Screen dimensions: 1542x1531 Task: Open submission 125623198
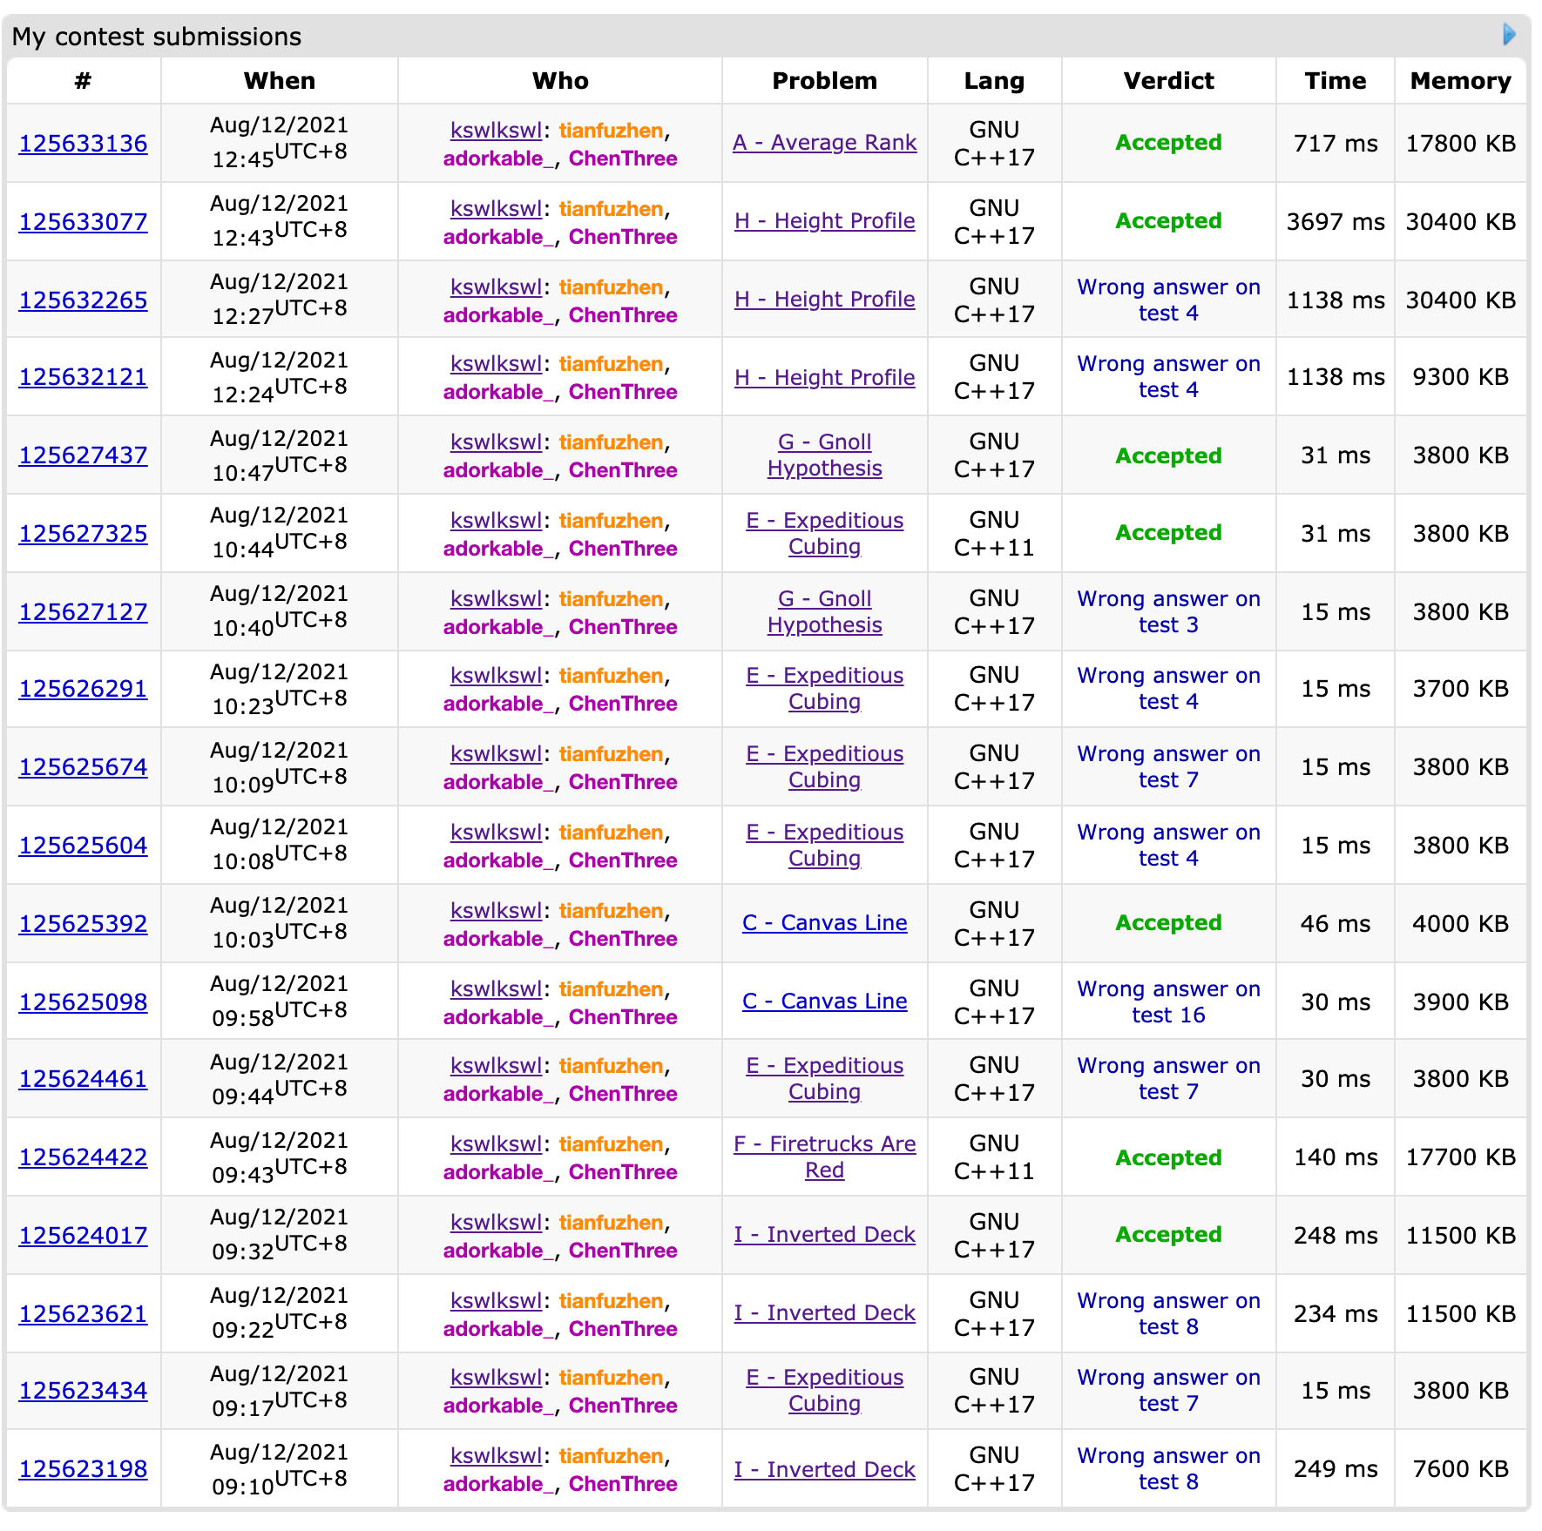pos(84,1469)
